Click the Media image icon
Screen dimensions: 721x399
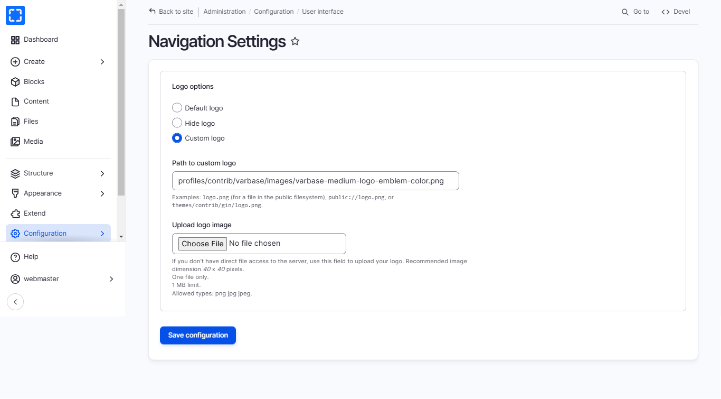(x=15, y=142)
